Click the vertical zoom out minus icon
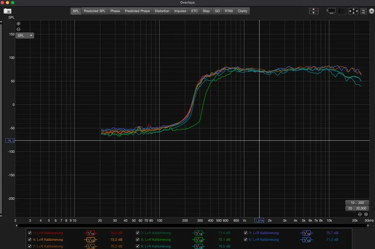 (18, 29)
